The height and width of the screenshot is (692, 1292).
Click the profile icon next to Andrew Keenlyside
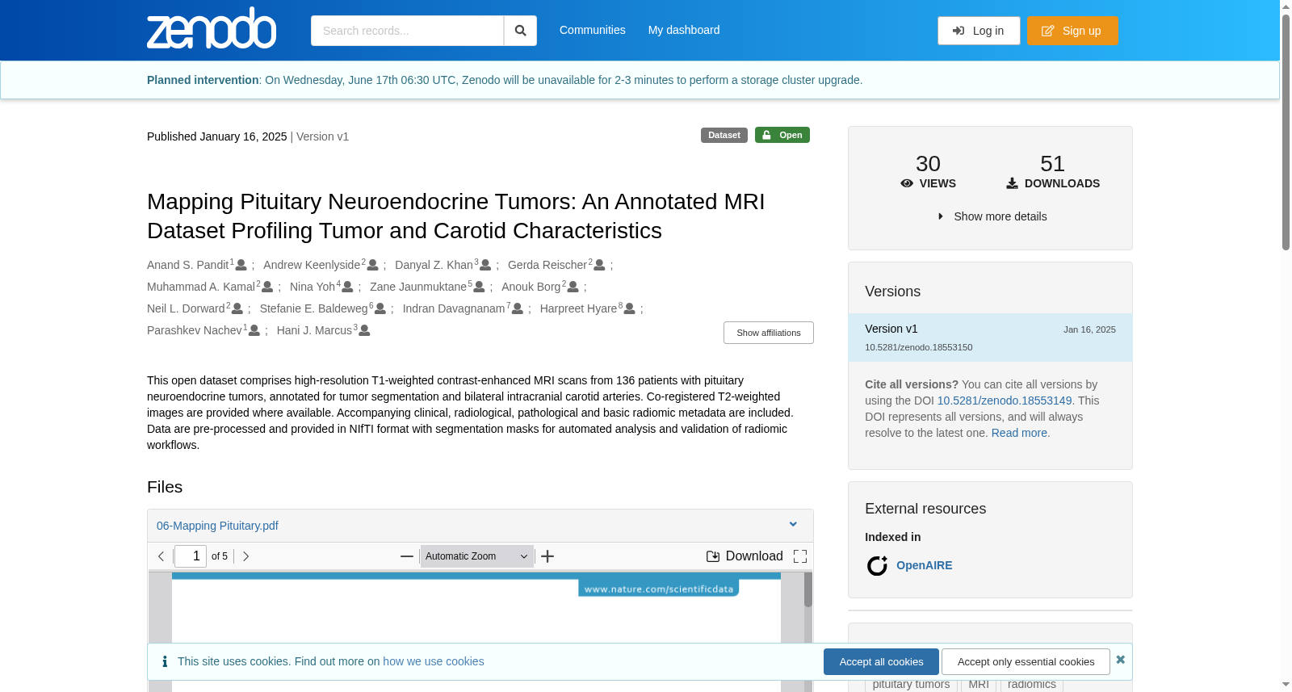(372, 265)
